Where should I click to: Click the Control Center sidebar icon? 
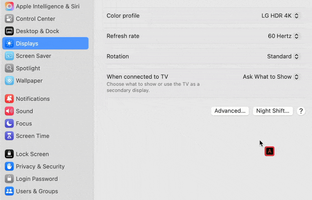[9, 19]
